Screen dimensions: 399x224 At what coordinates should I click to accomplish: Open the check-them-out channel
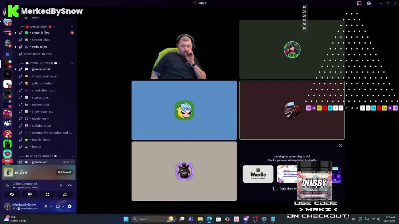click(x=46, y=90)
